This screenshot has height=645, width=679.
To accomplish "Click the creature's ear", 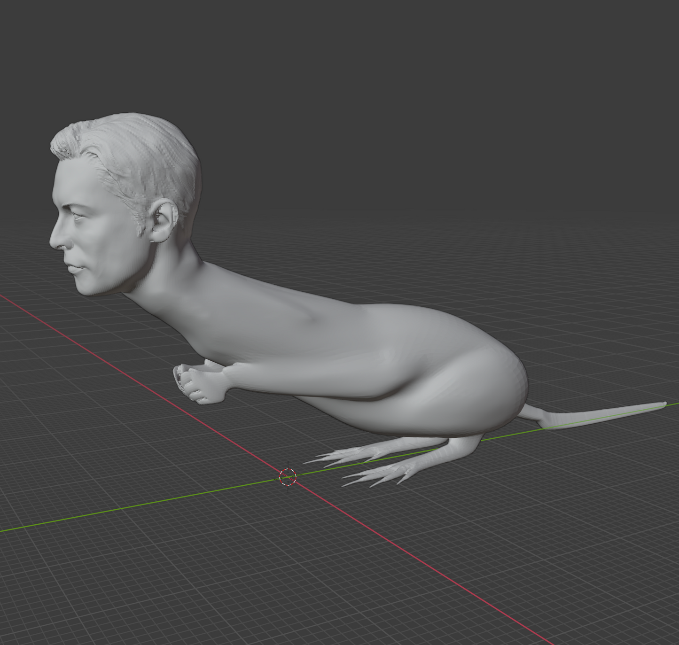I will tap(164, 221).
